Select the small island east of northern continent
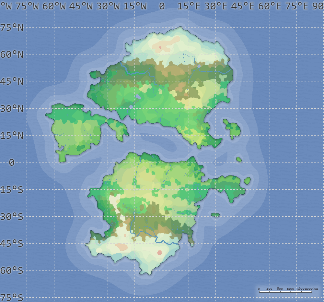The height and width of the screenshot is (302, 324). (x=233, y=129)
